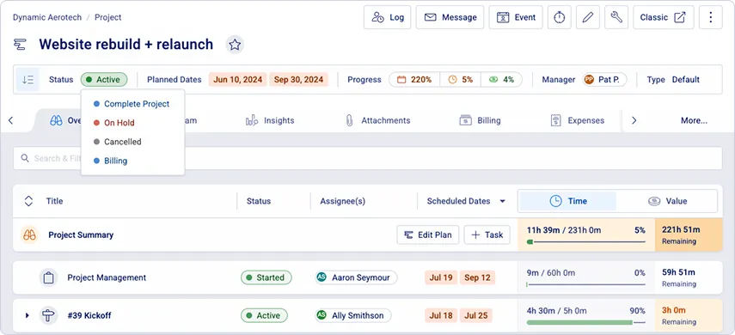The height and width of the screenshot is (335, 735).
Task: Open Project Management Started status badge
Action: click(266, 277)
